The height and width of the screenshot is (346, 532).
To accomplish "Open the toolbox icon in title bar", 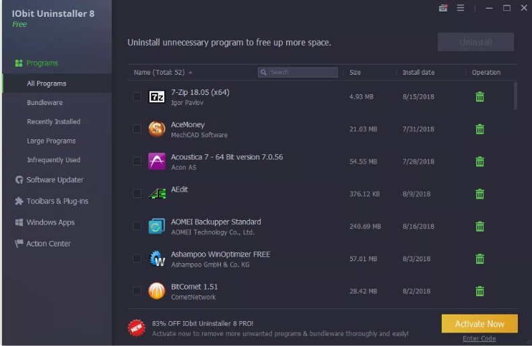I will pyautogui.click(x=443, y=8).
